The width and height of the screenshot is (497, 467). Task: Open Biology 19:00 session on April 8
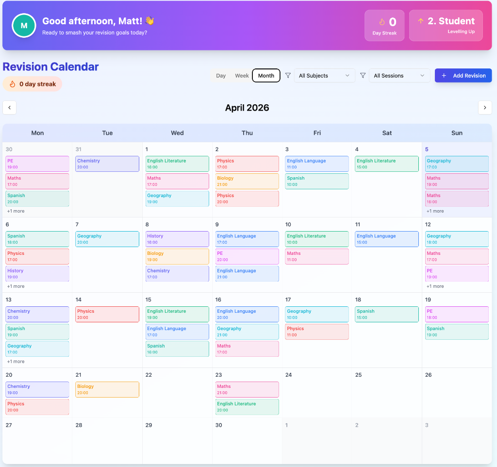point(177,256)
